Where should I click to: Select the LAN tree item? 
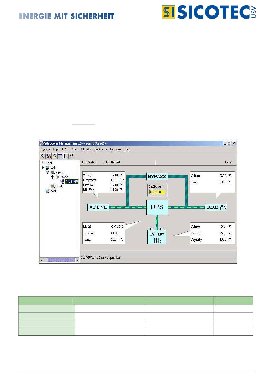point(53,168)
